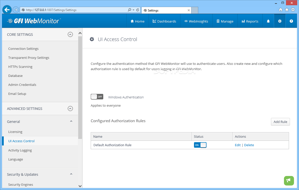Collapse the Advanced Settings section
Image resolution: width=299 pixels, height=190 pixels.
click(x=70, y=108)
